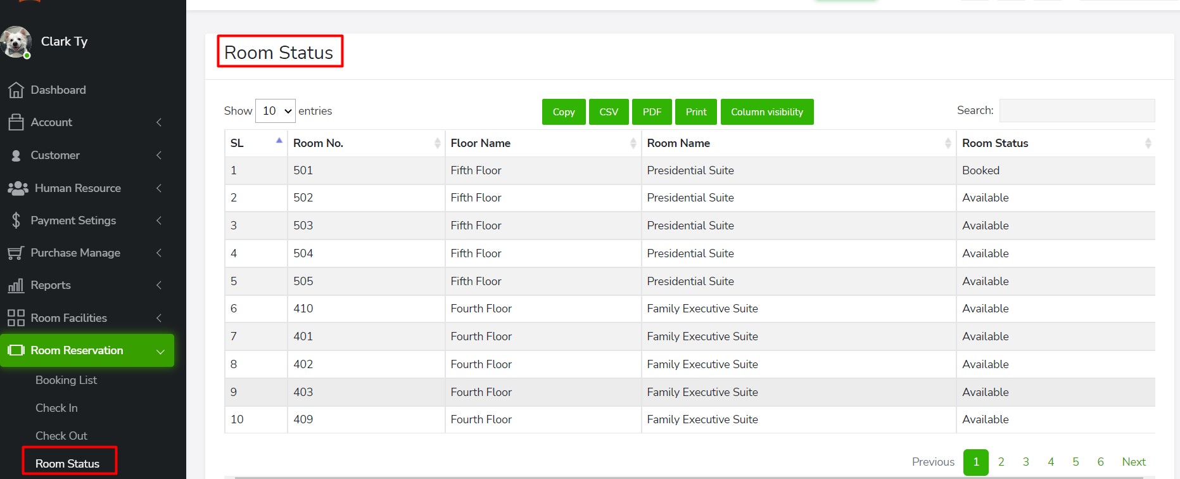Screen dimensions: 1180x479
Task: Click the Dashboard home icon
Action: pos(16,91)
